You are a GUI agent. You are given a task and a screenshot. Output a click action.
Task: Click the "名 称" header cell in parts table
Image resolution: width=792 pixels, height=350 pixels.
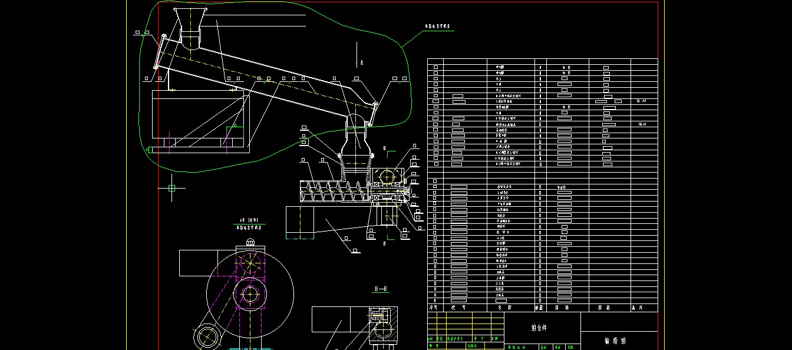[x=511, y=308]
